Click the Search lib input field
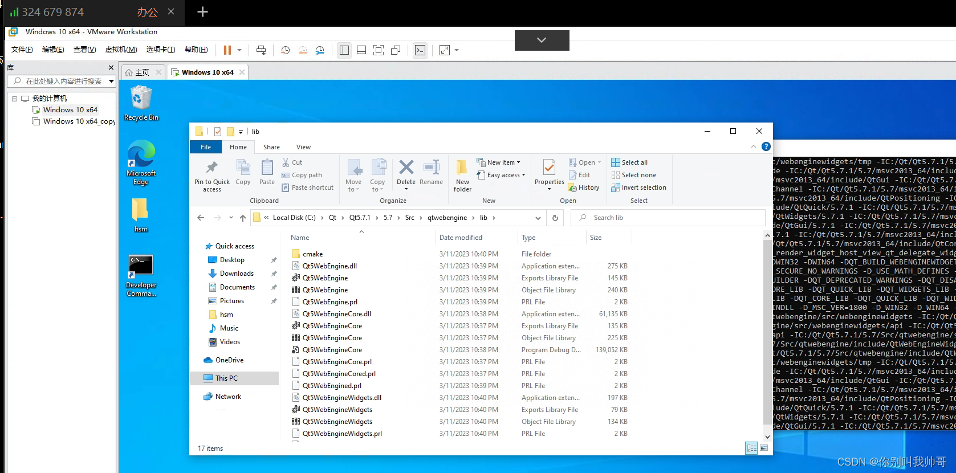The height and width of the screenshot is (473, 956). pyautogui.click(x=668, y=218)
